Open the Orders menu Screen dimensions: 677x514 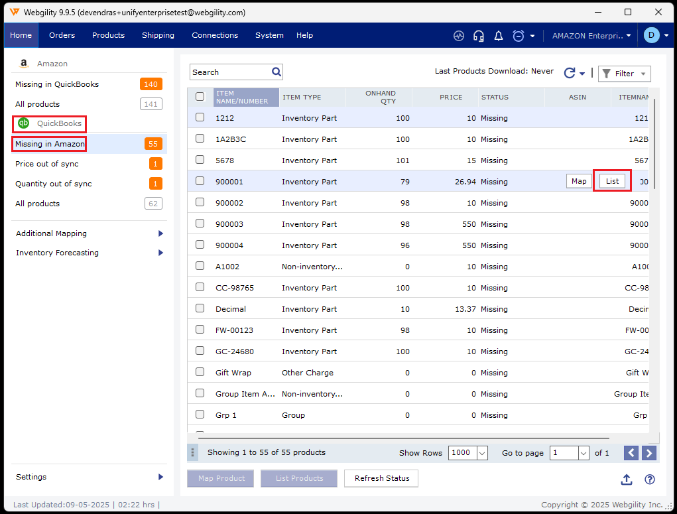coord(62,35)
